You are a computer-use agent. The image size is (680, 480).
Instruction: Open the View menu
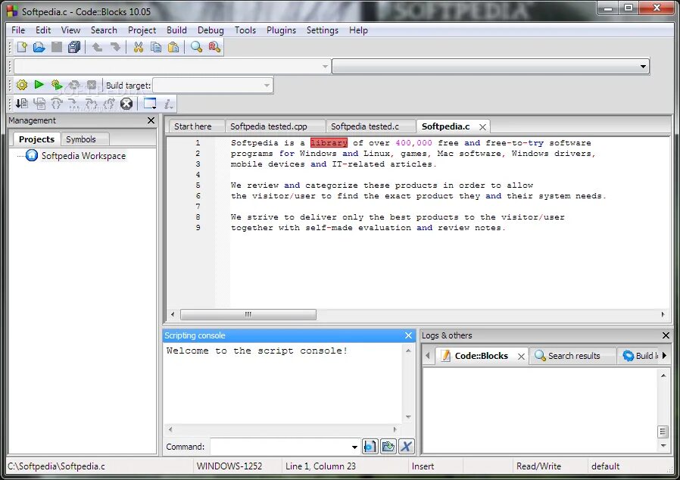tap(70, 30)
